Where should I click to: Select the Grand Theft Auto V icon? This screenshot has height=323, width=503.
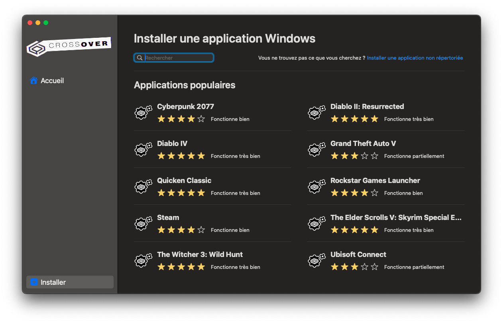point(316,150)
